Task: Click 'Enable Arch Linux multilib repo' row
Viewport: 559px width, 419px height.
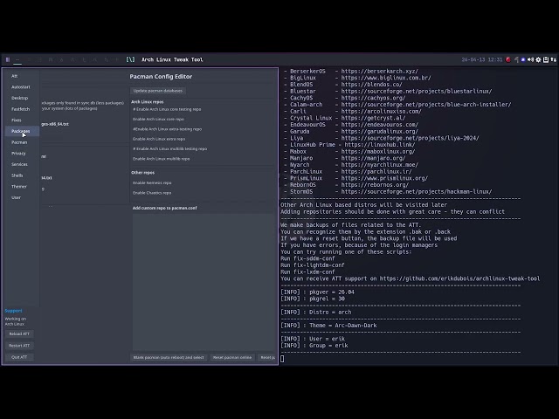Action: 161,159
